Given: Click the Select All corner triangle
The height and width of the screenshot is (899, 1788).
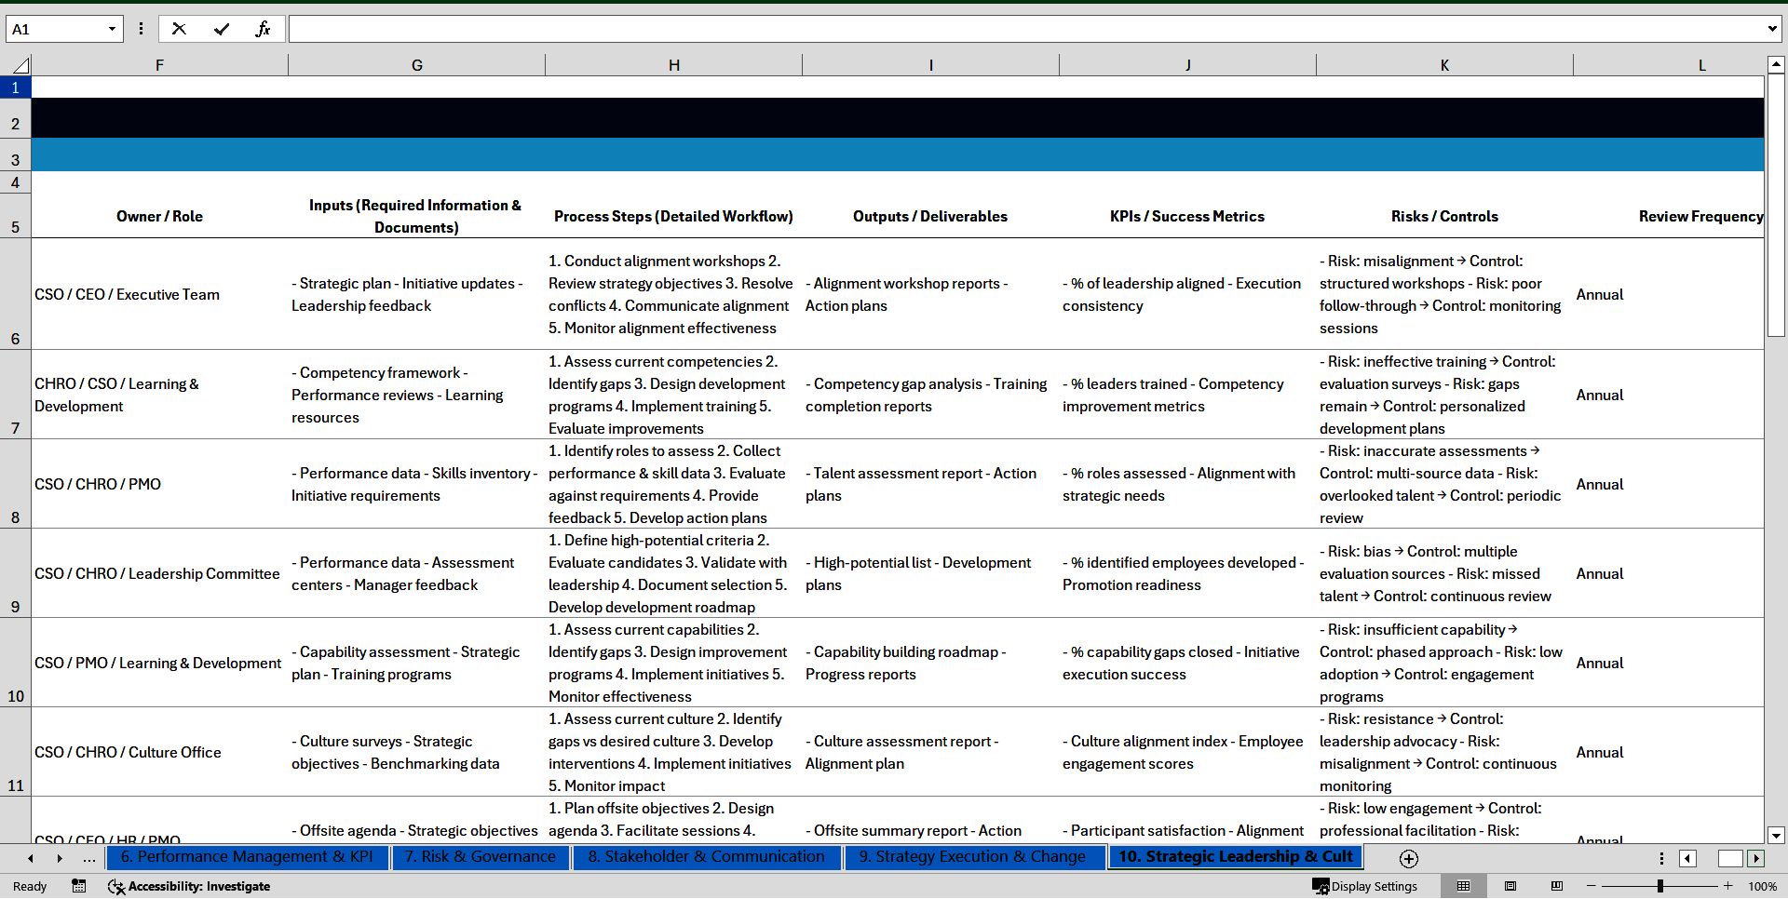Looking at the screenshot, I should tap(20, 65).
